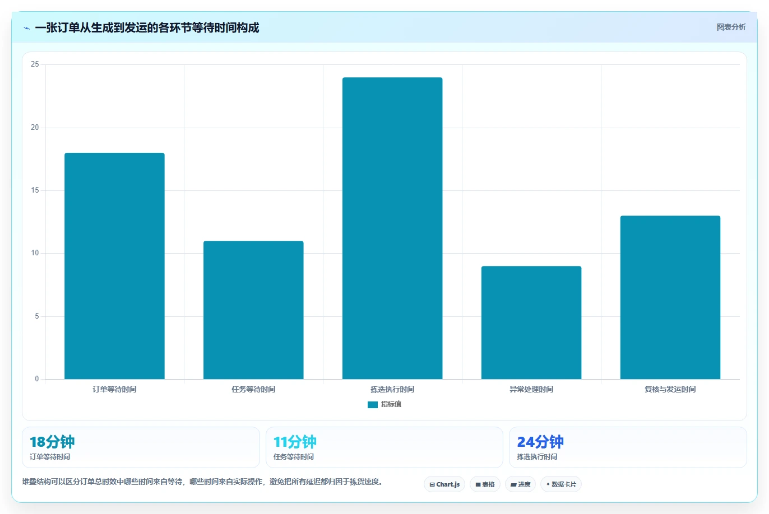Click the 复核与发运时间 x-axis label
Image resolution: width=769 pixels, height=514 pixels.
pos(670,389)
